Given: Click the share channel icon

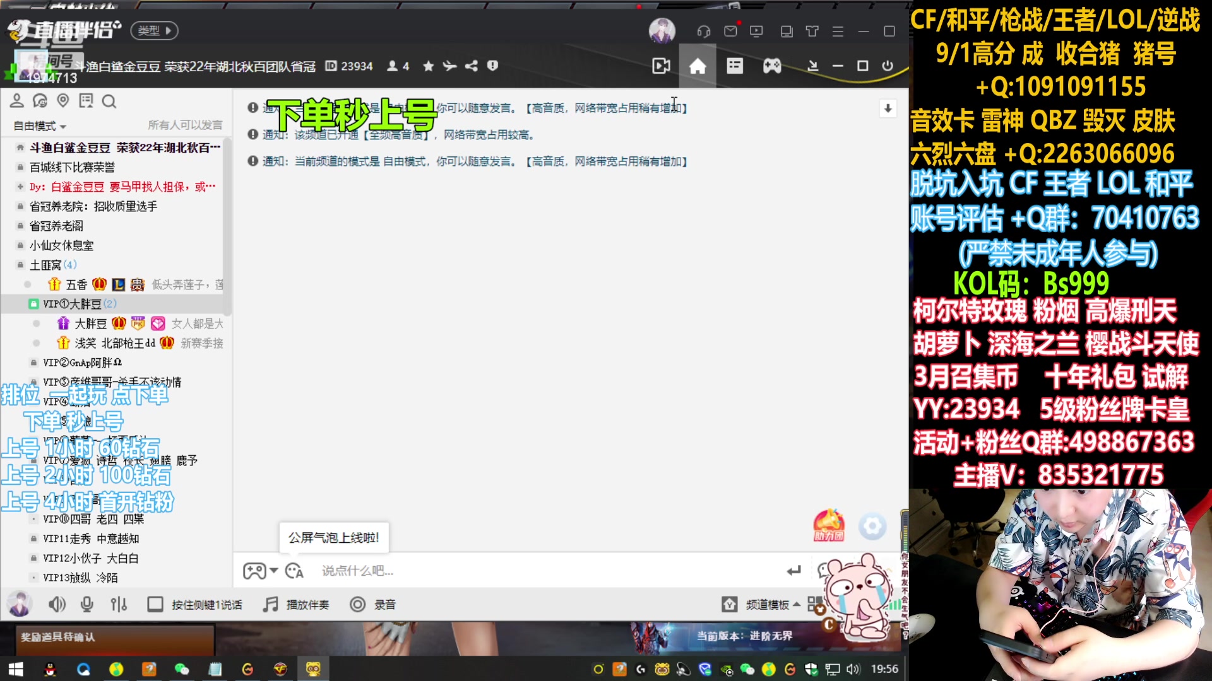Looking at the screenshot, I should pos(472,66).
